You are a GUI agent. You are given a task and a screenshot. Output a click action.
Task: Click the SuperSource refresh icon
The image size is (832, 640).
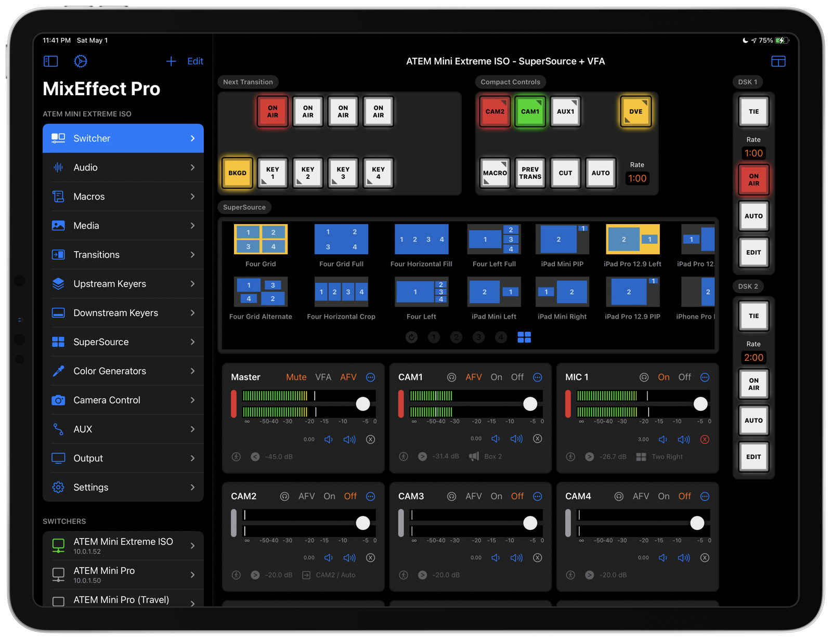pyautogui.click(x=411, y=337)
